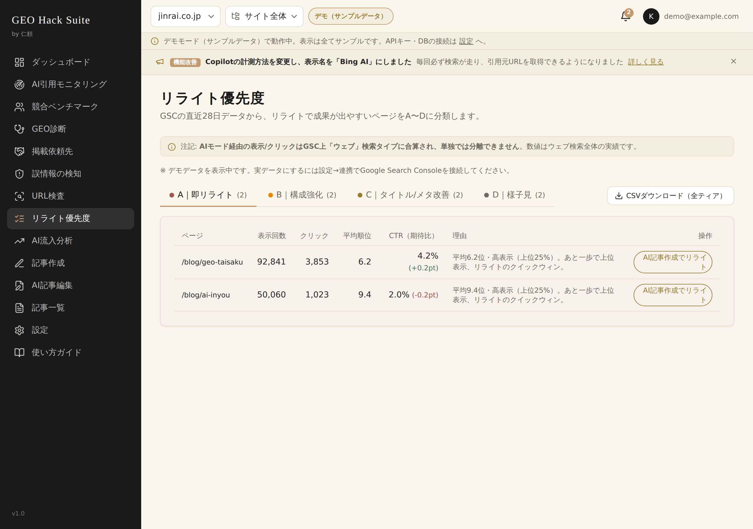Click the demo@example.com account label
This screenshot has height=529, width=753.
pos(701,16)
